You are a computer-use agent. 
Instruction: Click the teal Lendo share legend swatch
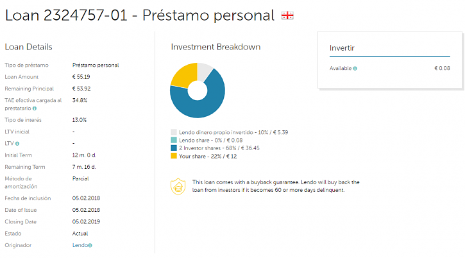pyautogui.click(x=174, y=140)
